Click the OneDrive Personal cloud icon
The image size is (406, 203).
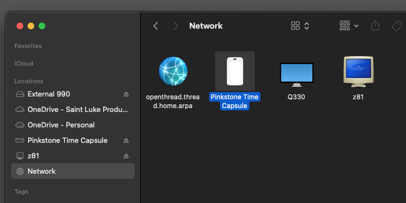pos(20,125)
